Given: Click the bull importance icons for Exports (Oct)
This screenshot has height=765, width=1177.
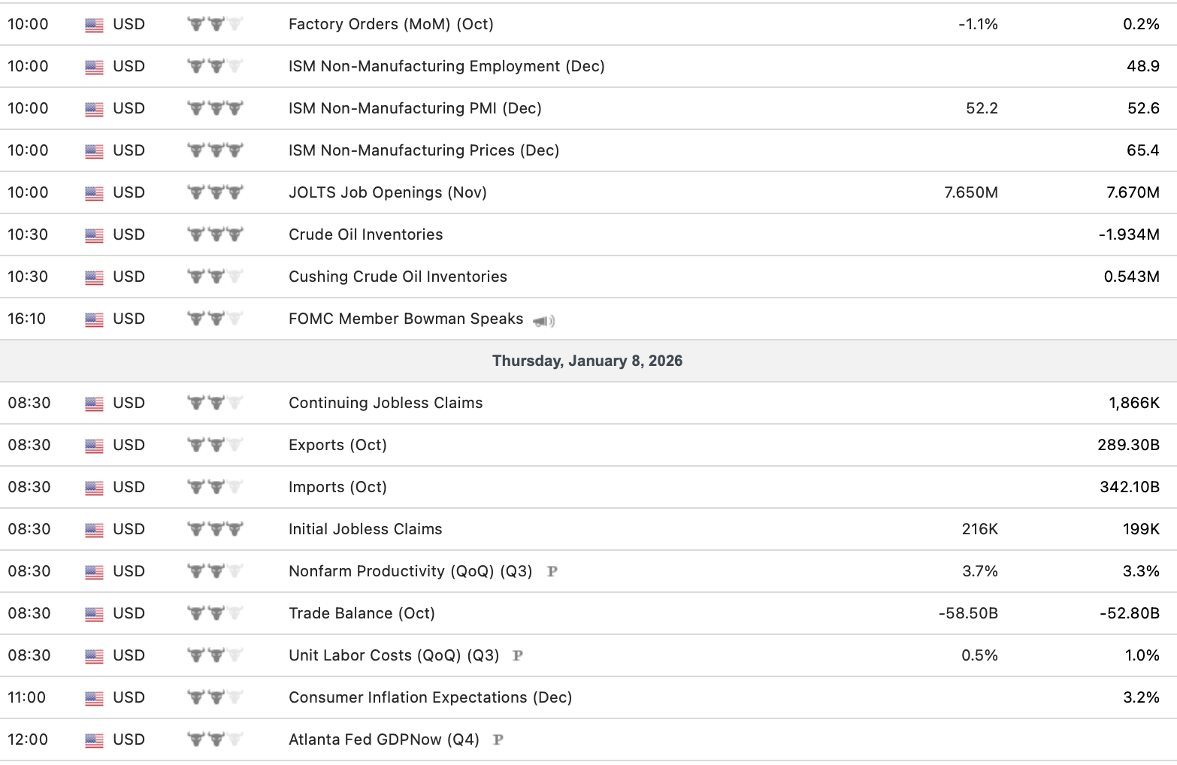Looking at the screenshot, I should tap(216, 445).
